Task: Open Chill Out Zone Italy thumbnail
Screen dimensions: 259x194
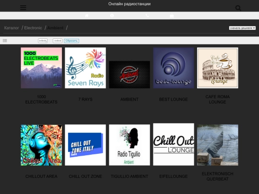Action: (85, 145)
